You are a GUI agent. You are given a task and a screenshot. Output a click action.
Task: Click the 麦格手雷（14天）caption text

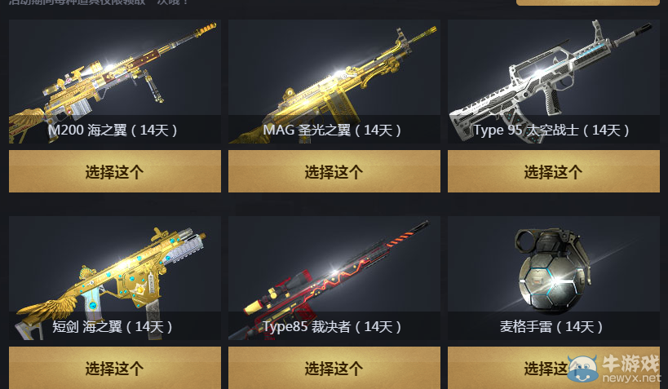point(551,326)
